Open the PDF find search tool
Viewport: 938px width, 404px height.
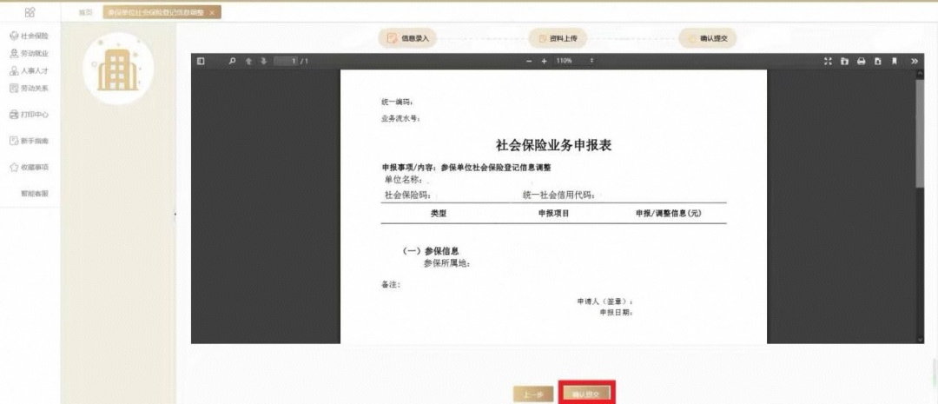[x=232, y=61]
